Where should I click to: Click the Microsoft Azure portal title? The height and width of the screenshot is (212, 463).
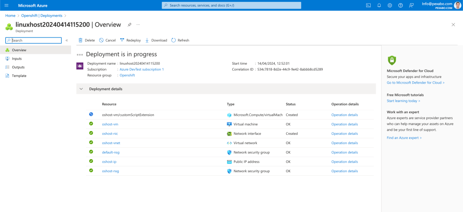click(x=33, y=5)
